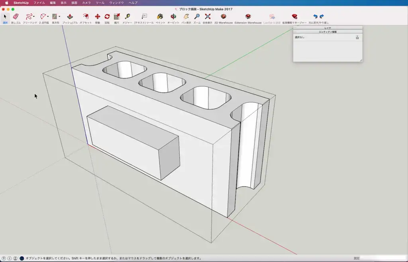Pick the 回転 rotate tool
Screen dimensions: 408x262
pyautogui.click(x=107, y=16)
